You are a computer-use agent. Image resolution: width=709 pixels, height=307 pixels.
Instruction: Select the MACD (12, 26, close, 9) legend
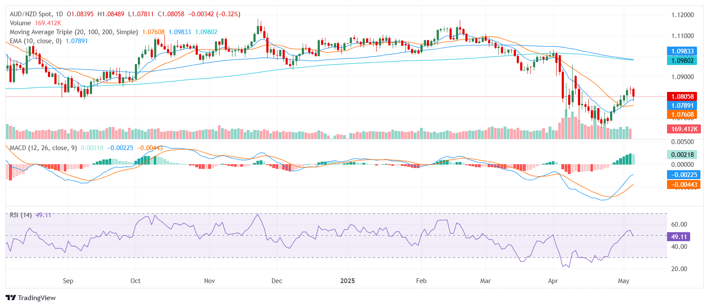[43, 148]
